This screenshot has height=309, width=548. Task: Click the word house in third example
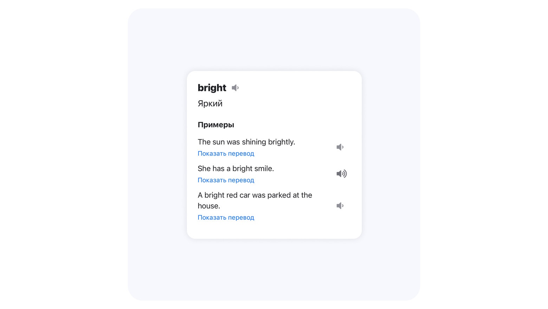pyautogui.click(x=208, y=206)
